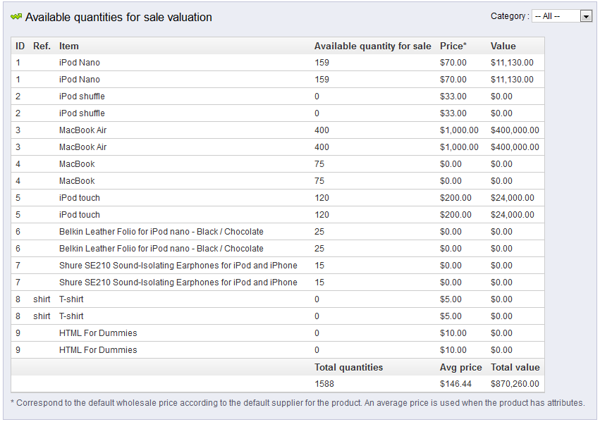Click the 1588 total quantities cell
This screenshot has height=422, width=600.
[x=324, y=384]
